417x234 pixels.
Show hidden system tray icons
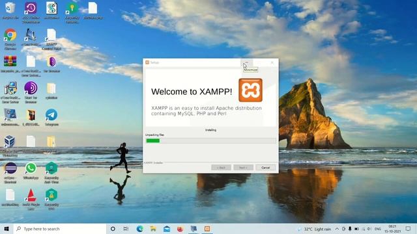coord(337,229)
